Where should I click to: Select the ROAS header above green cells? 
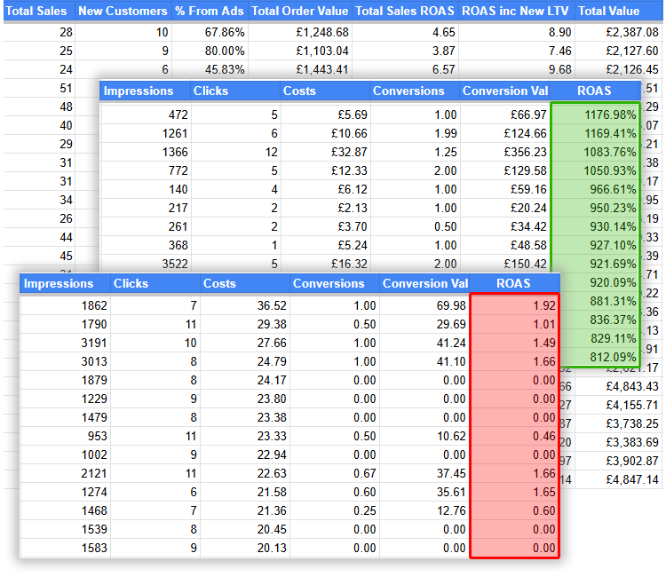(594, 91)
